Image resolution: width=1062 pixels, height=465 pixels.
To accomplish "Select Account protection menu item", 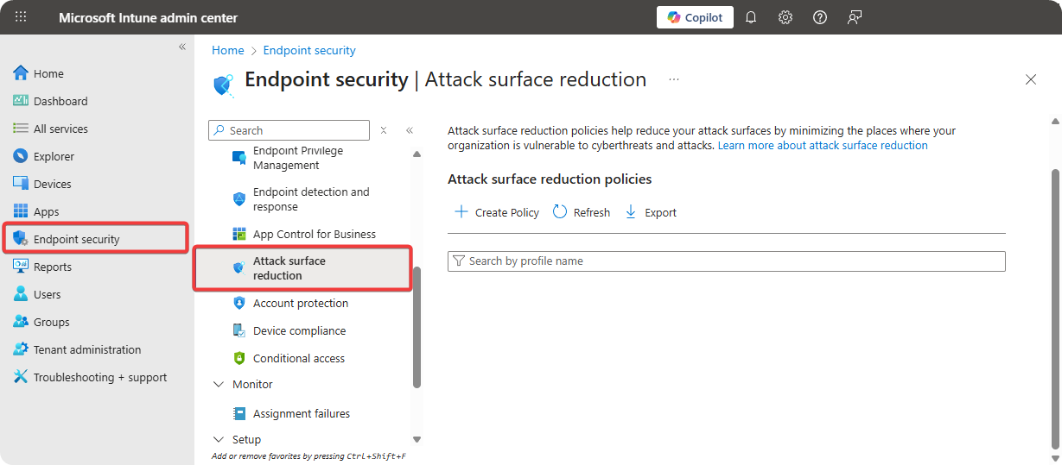I will click(x=300, y=303).
